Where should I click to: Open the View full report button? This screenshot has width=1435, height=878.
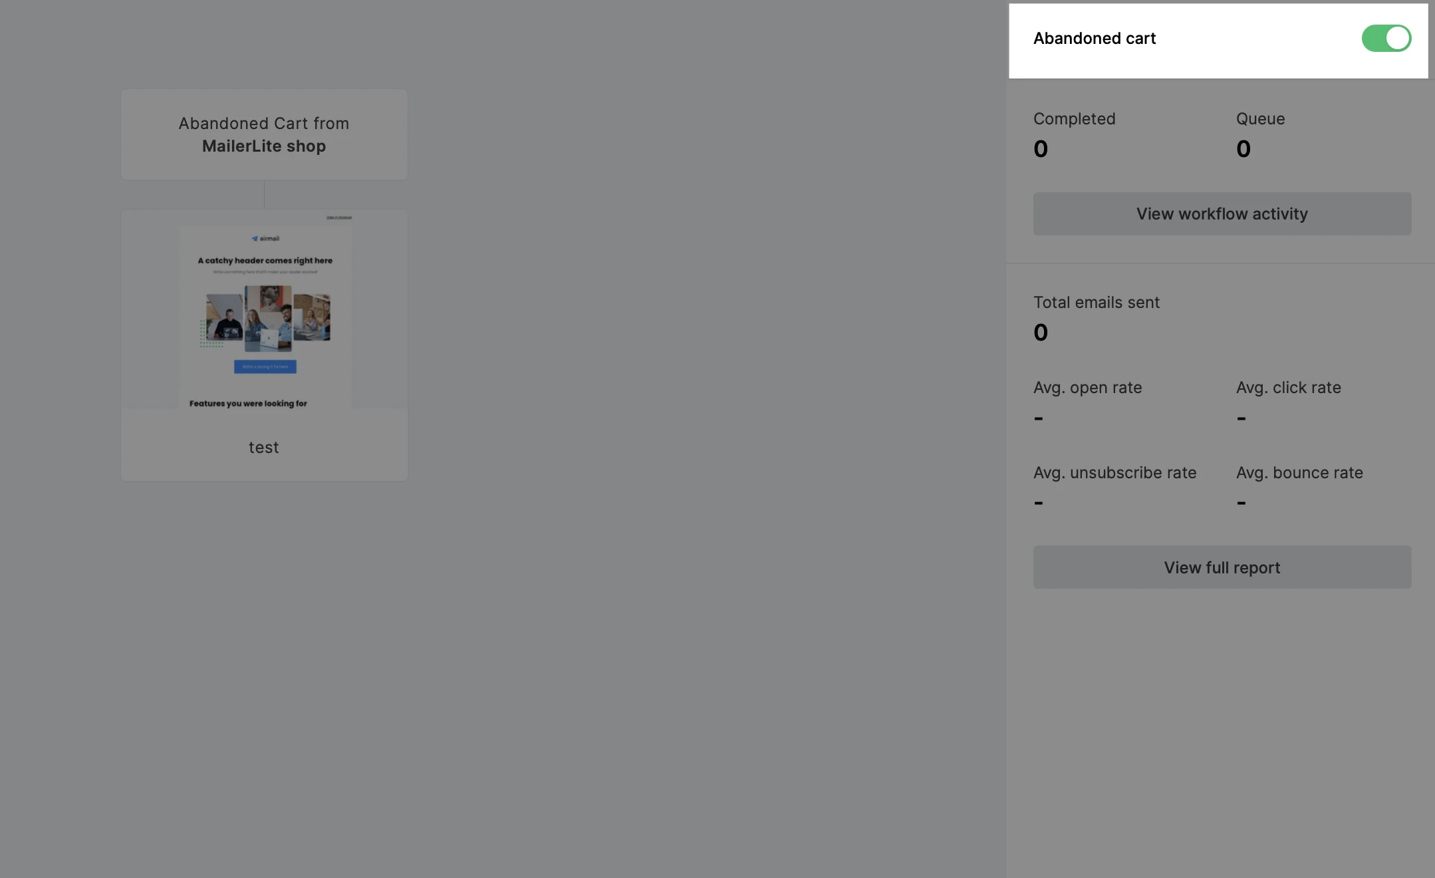1222,567
